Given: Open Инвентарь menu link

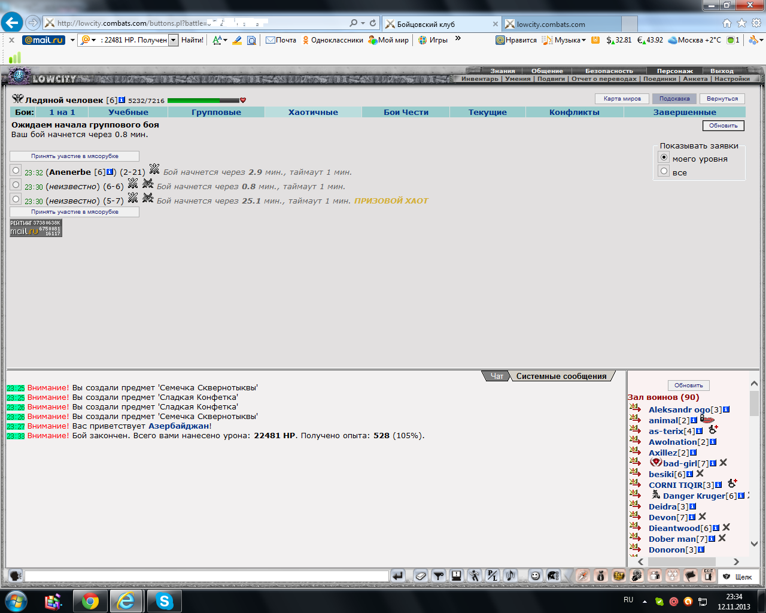Looking at the screenshot, I should (x=479, y=78).
